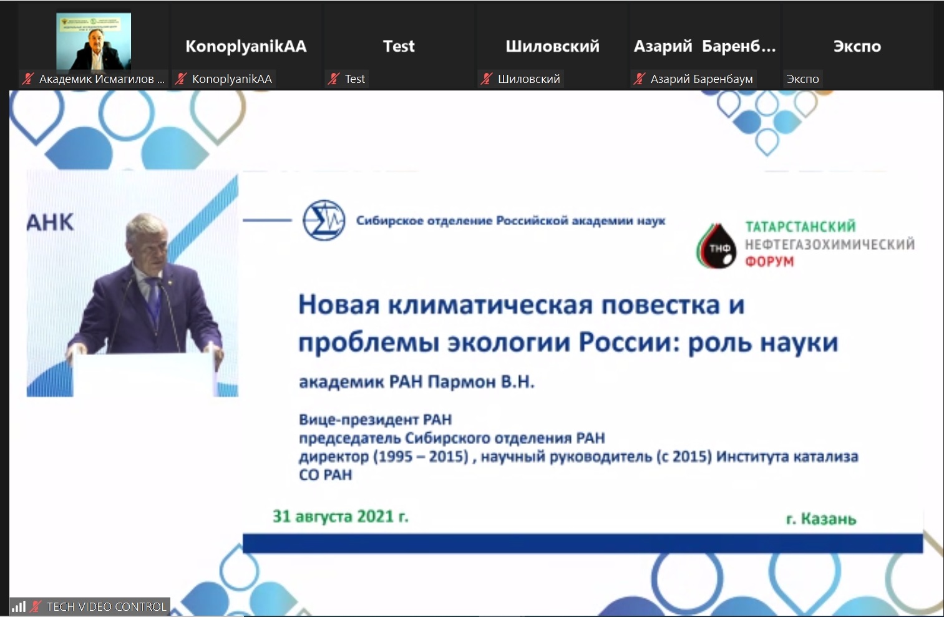
Task: Click the muted microphone icon beside Академик Исмагилов
Action: click(28, 79)
